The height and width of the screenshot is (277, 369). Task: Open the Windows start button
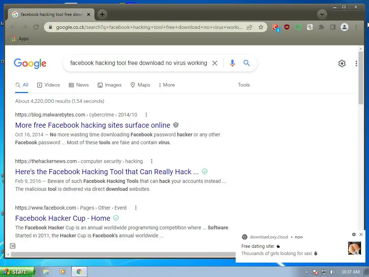pos(17,272)
